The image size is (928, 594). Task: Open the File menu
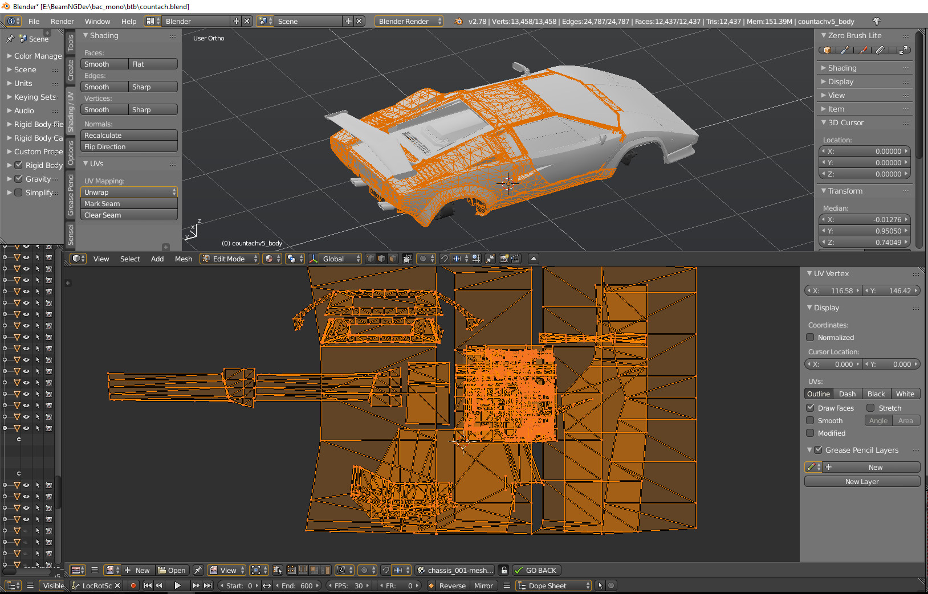34,21
